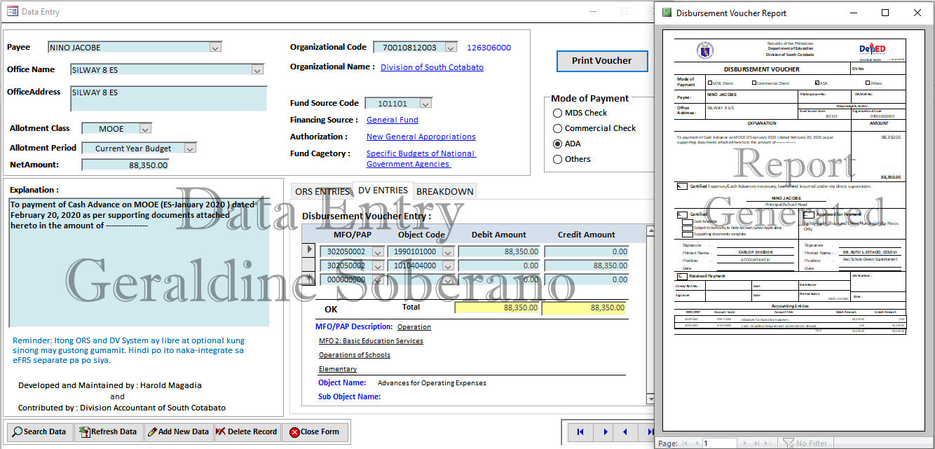935x449 pixels.
Task: Expand the Fund Source Code dropdown
Action: [x=425, y=104]
